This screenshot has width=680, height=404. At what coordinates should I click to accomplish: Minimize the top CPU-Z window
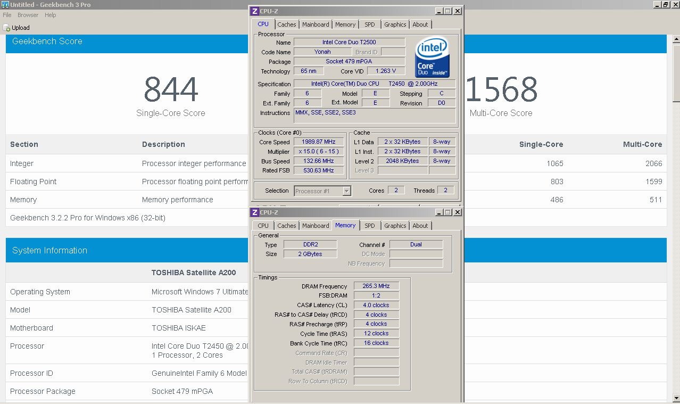pyautogui.click(x=439, y=11)
